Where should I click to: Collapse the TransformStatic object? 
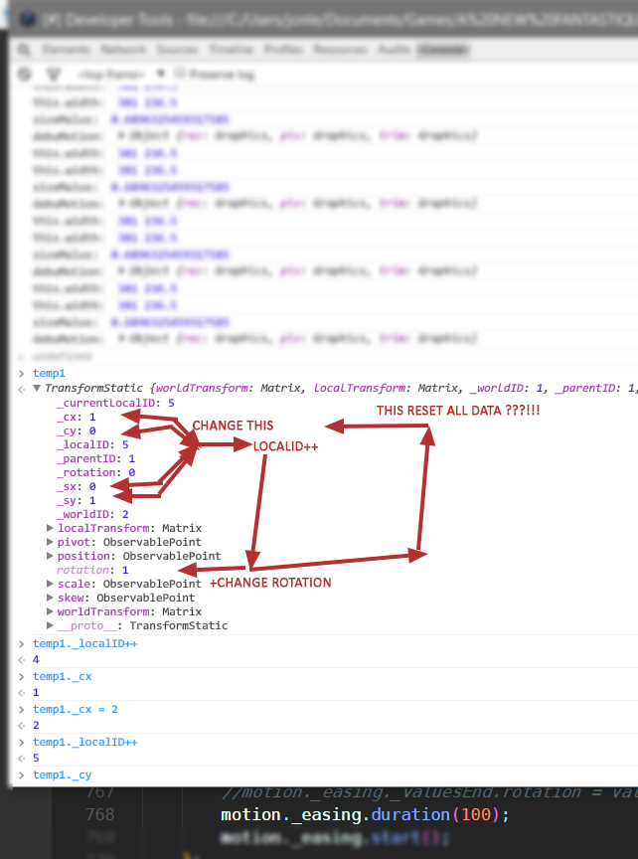click(37, 388)
